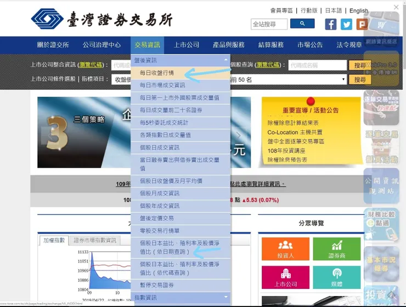This screenshot has height=307, width=406.
Task: Select 本益比 依日期查詢 item
Action: (x=181, y=247)
